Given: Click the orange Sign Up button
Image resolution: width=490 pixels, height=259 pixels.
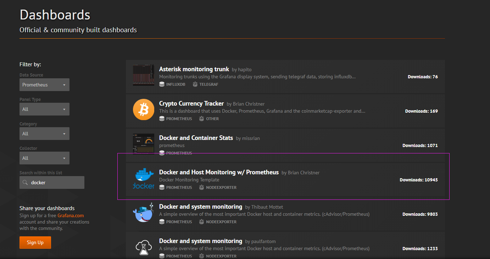Looking at the screenshot, I should pyautogui.click(x=35, y=242).
